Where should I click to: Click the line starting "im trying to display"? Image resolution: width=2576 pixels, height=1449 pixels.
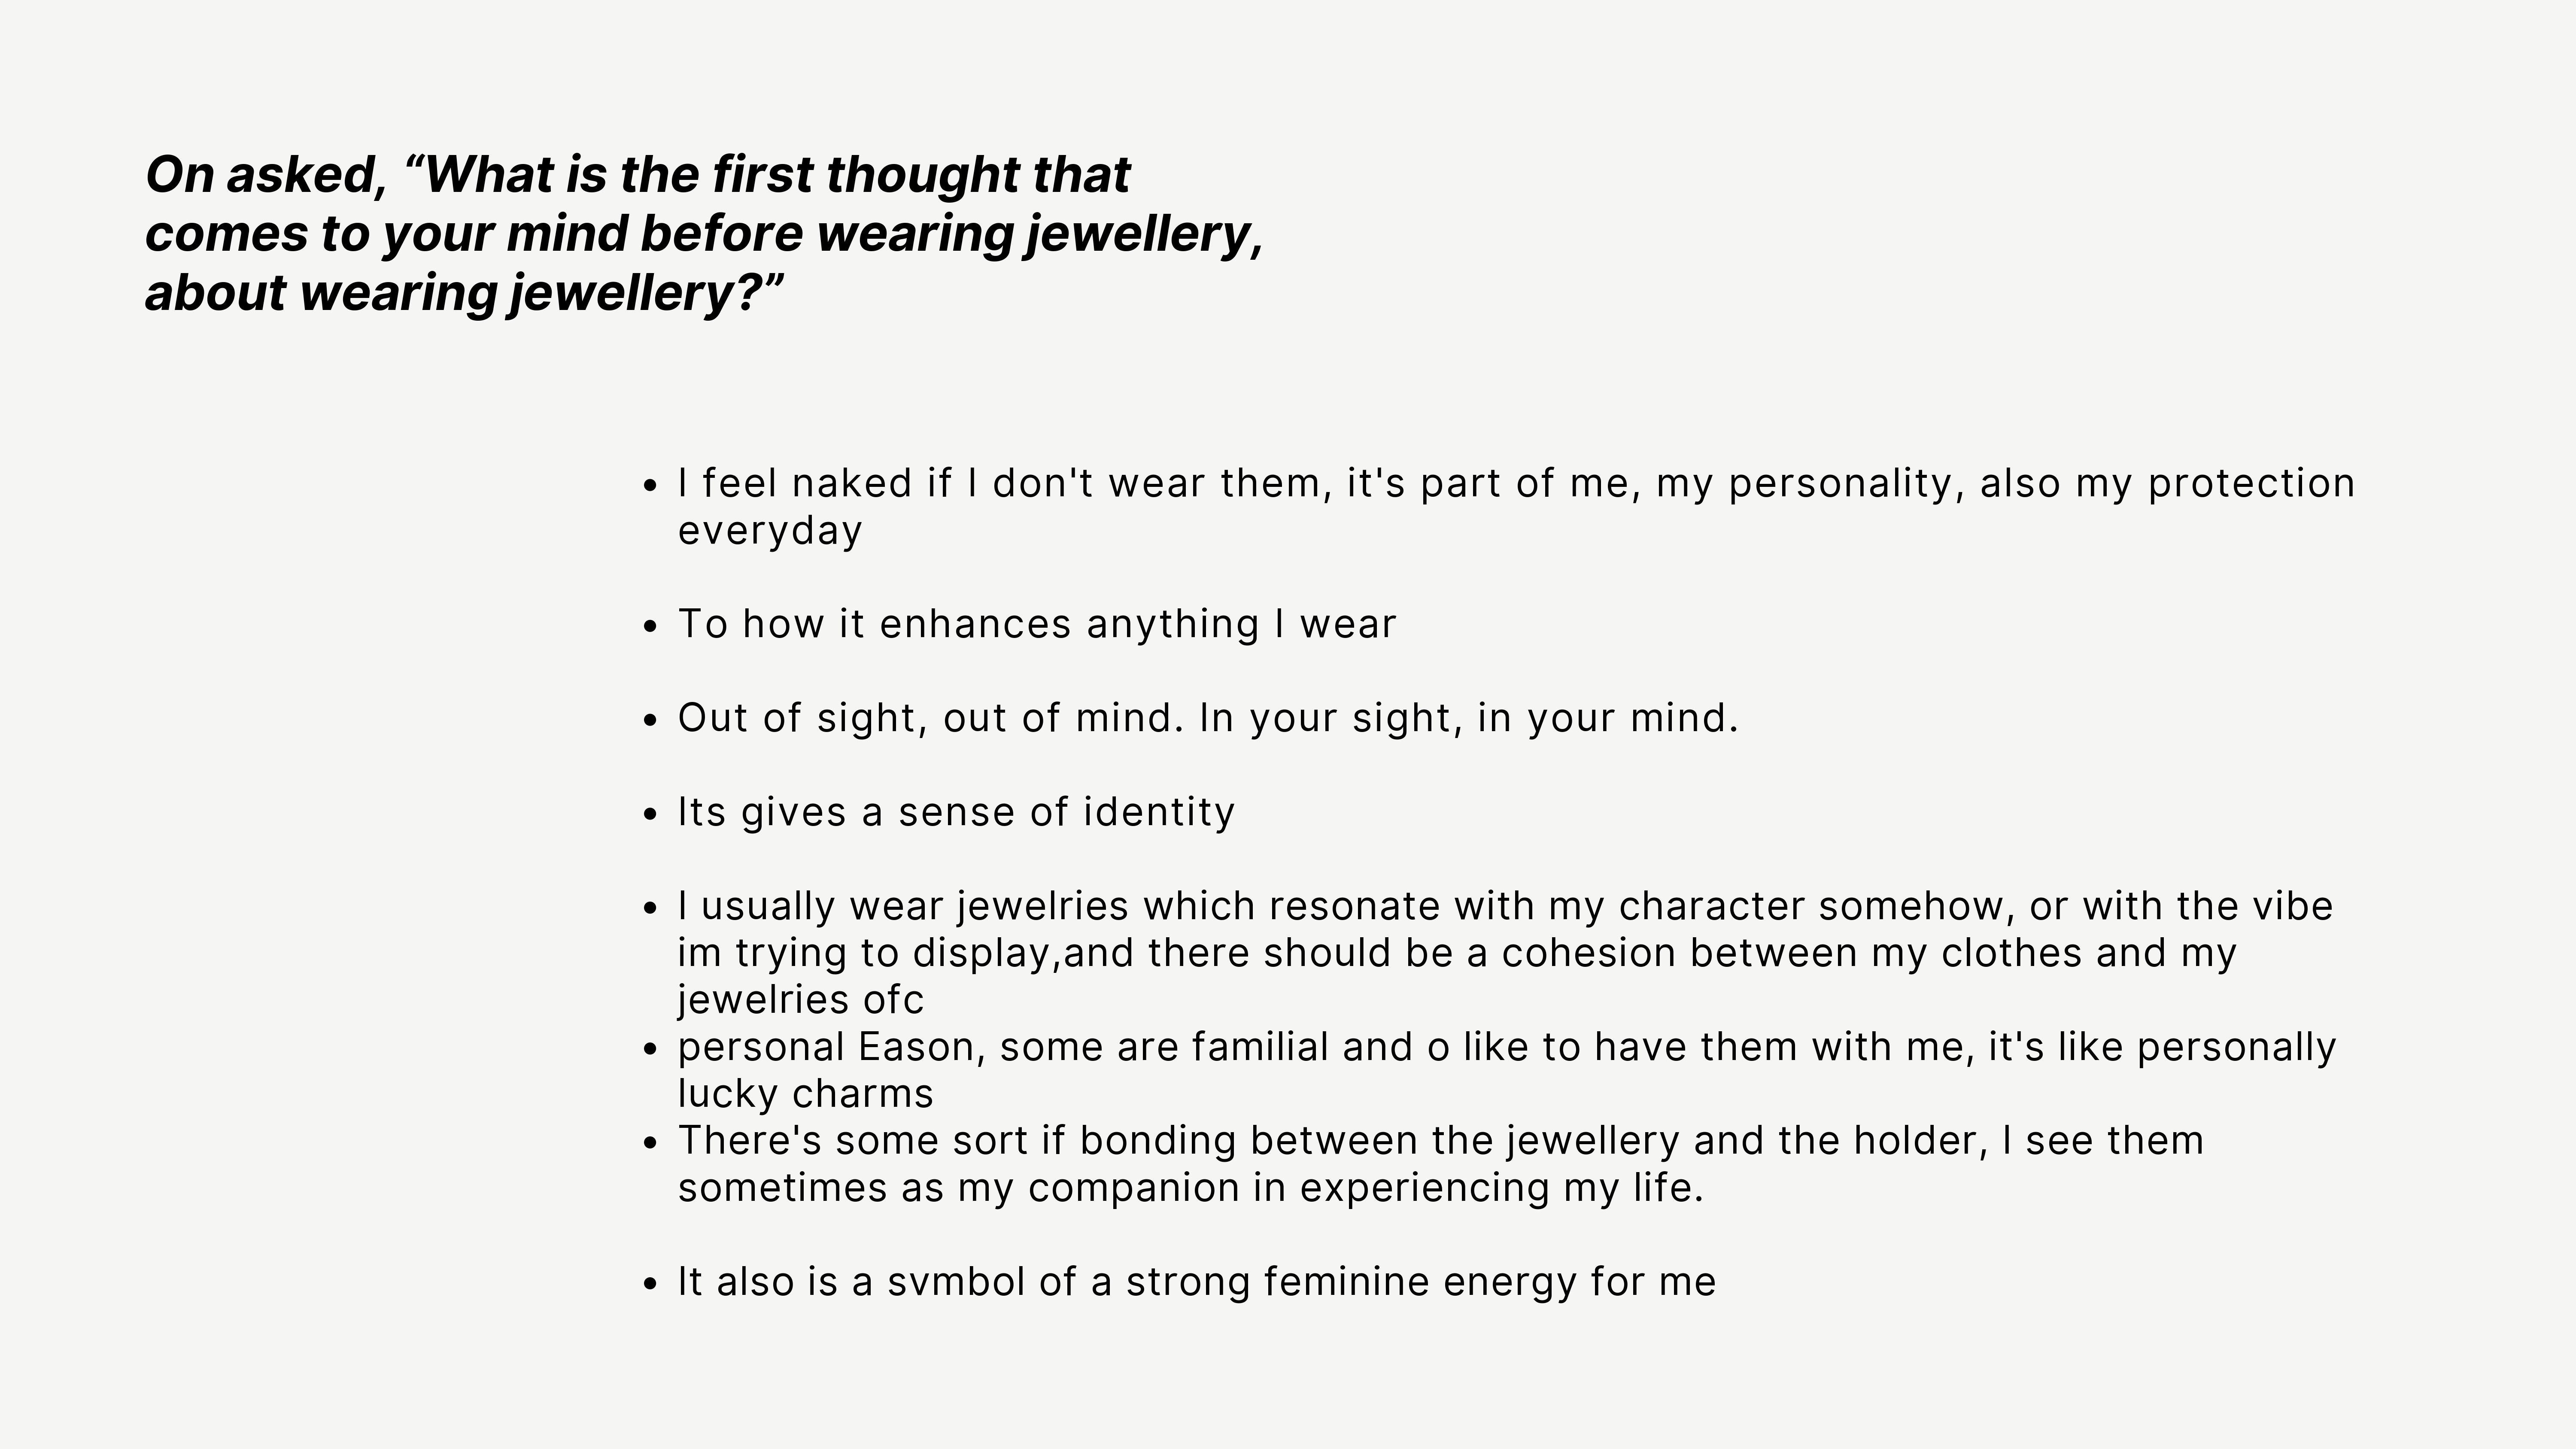[1456, 953]
